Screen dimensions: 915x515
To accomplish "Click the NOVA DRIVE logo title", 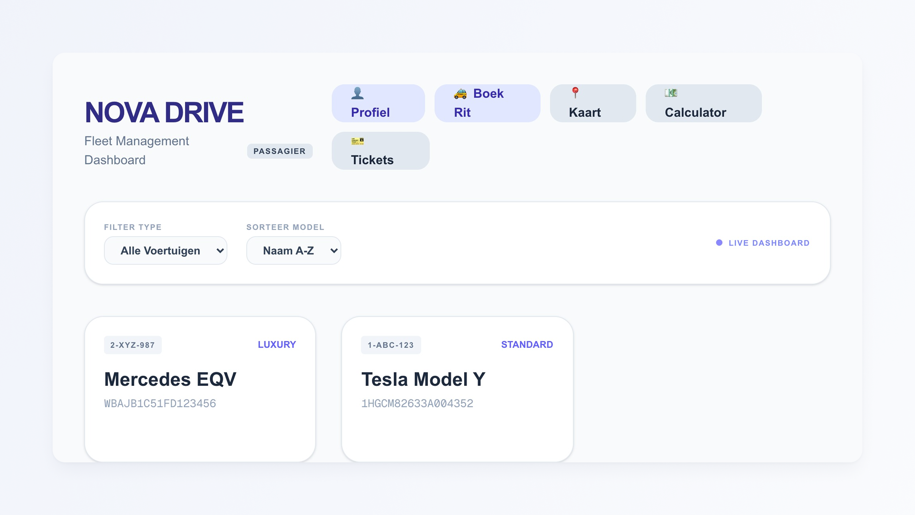I will coord(164,112).
